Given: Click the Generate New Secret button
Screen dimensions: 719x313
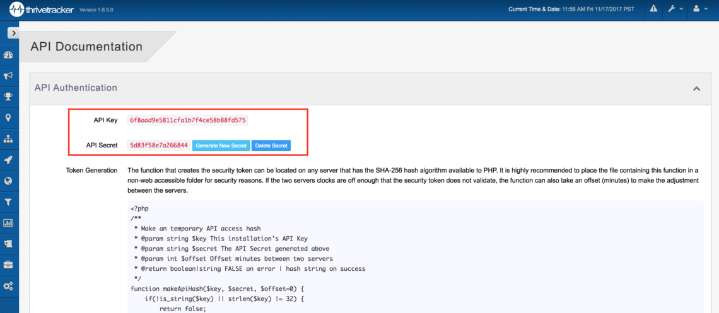Looking at the screenshot, I should click(221, 145).
